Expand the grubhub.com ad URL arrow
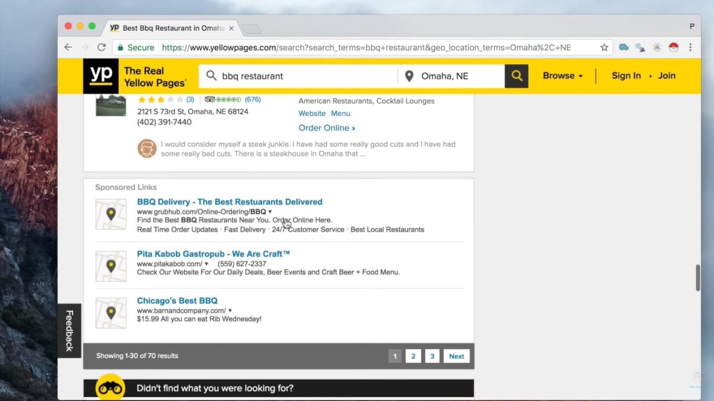The width and height of the screenshot is (714, 401). tap(270, 211)
